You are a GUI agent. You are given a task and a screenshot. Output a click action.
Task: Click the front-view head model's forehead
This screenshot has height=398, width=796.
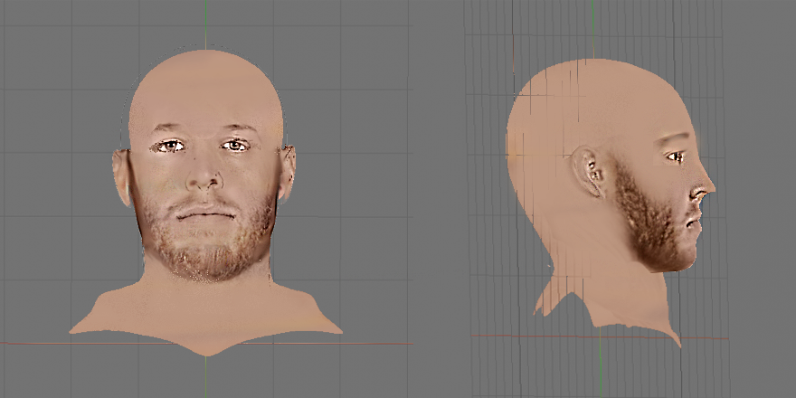[x=205, y=104]
